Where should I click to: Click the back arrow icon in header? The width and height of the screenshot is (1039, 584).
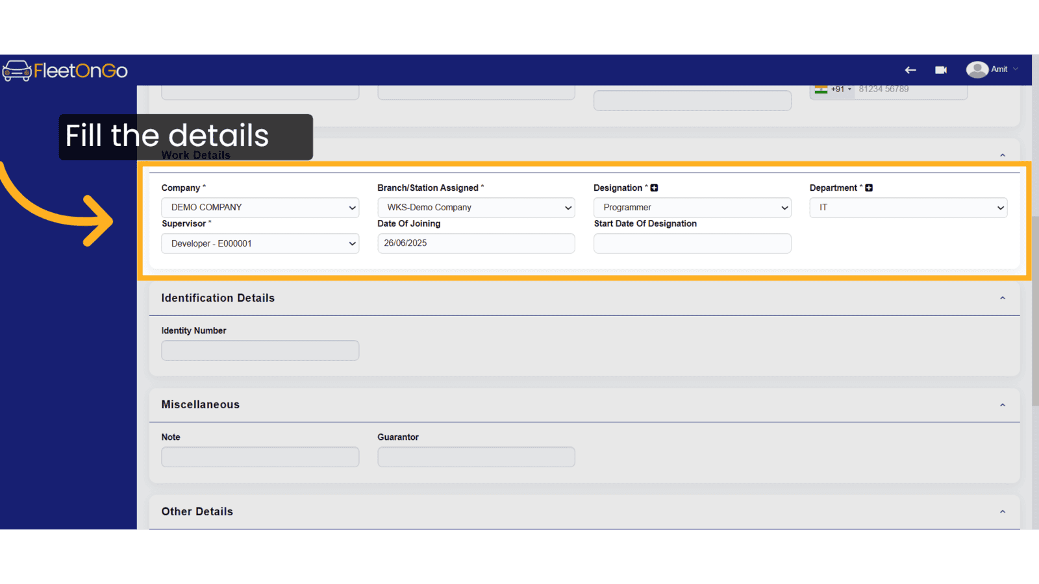910,70
